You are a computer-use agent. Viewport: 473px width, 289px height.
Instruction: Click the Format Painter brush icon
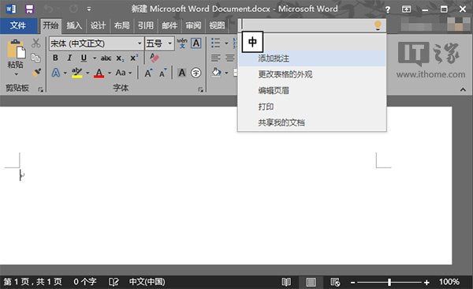(x=36, y=72)
